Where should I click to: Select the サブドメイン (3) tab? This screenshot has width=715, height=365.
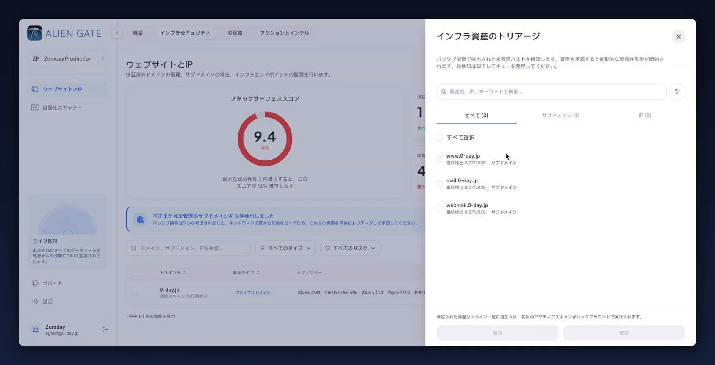point(561,116)
